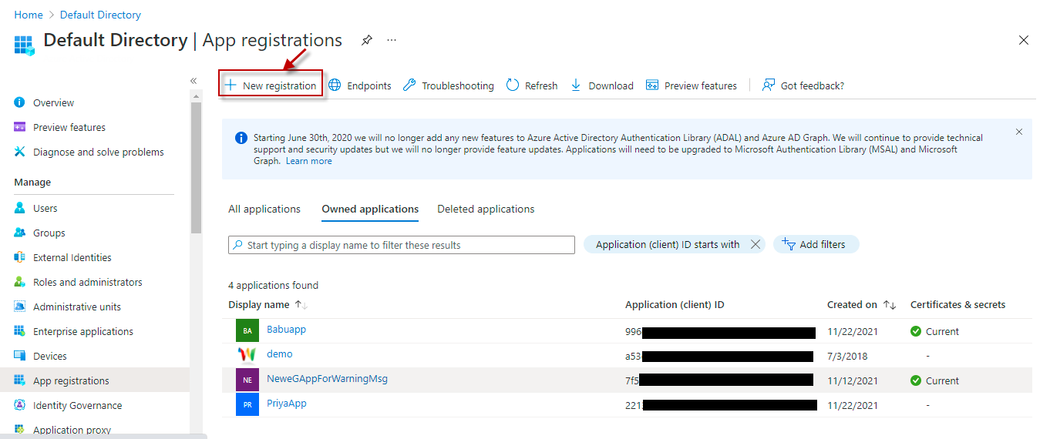The image size is (1050, 439).
Task: Open Devices in the sidebar
Action: pos(49,356)
